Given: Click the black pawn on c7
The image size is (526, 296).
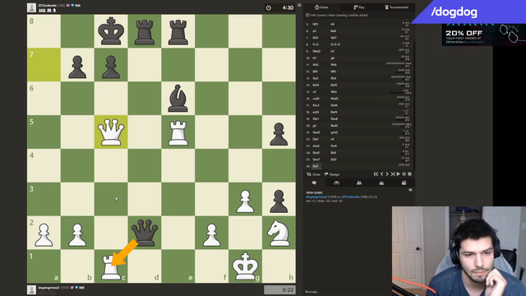Looking at the screenshot, I should point(111,65).
